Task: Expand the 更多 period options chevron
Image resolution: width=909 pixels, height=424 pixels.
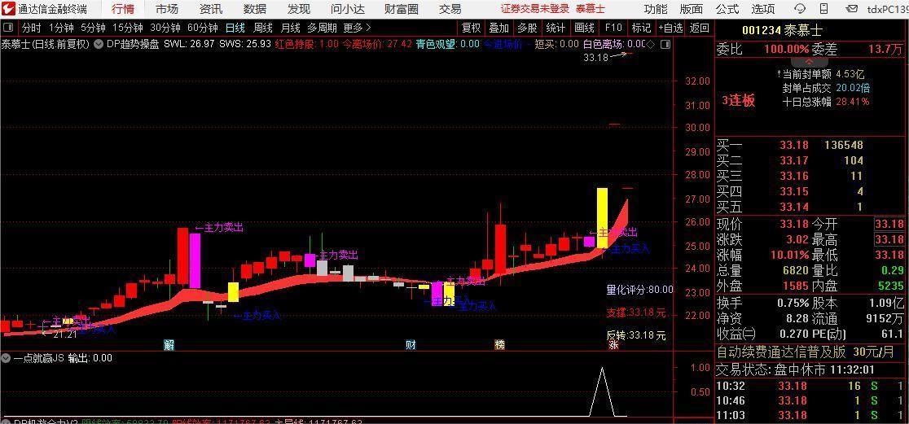Action: pyautogui.click(x=368, y=28)
